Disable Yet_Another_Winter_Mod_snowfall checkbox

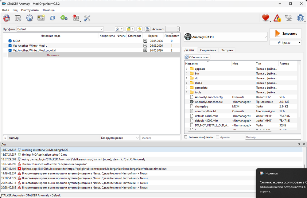pyautogui.click(x=10, y=50)
